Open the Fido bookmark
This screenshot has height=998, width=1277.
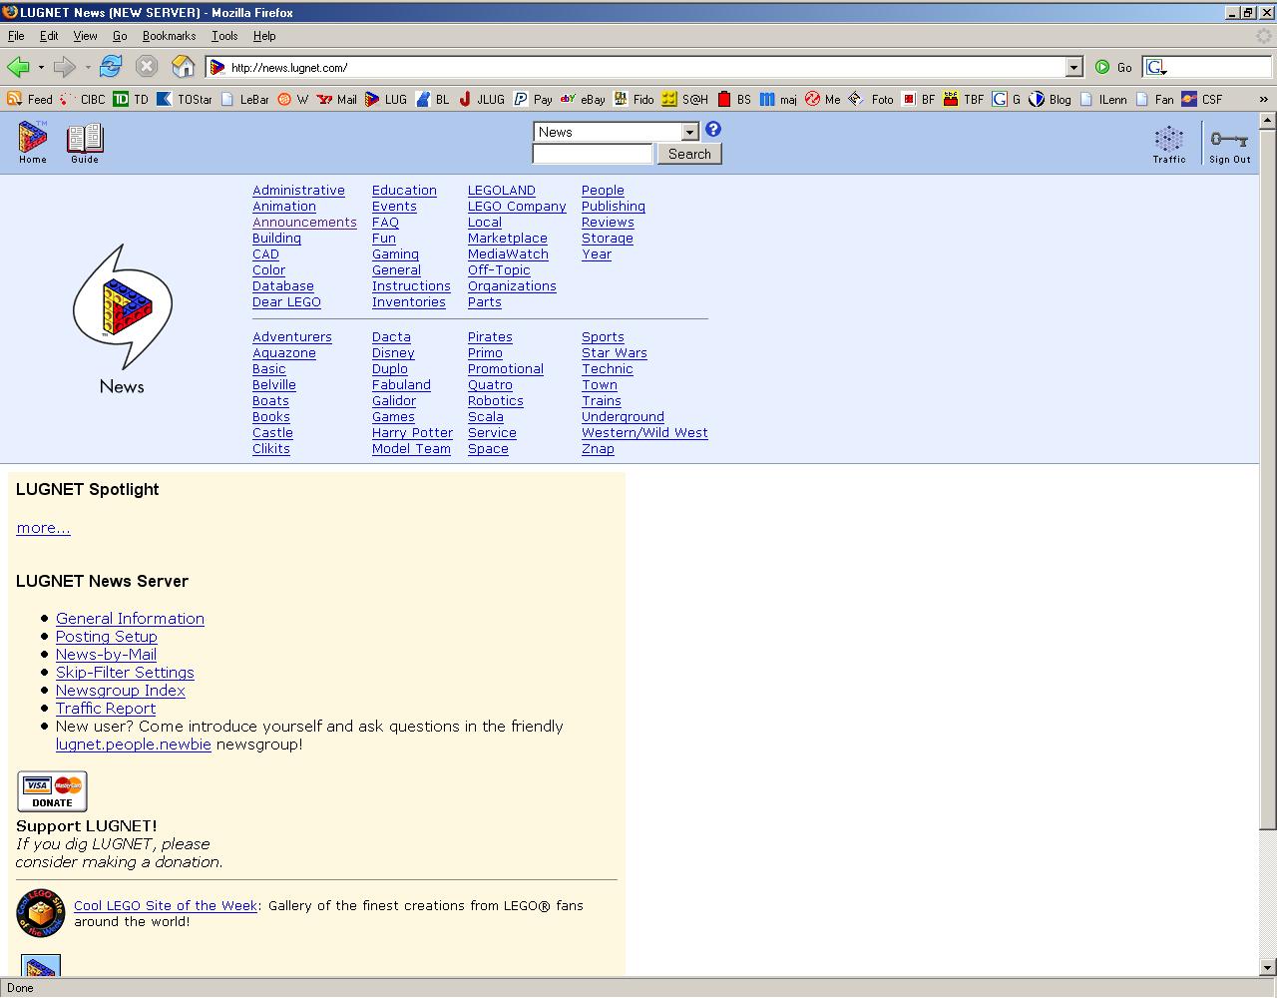[635, 99]
